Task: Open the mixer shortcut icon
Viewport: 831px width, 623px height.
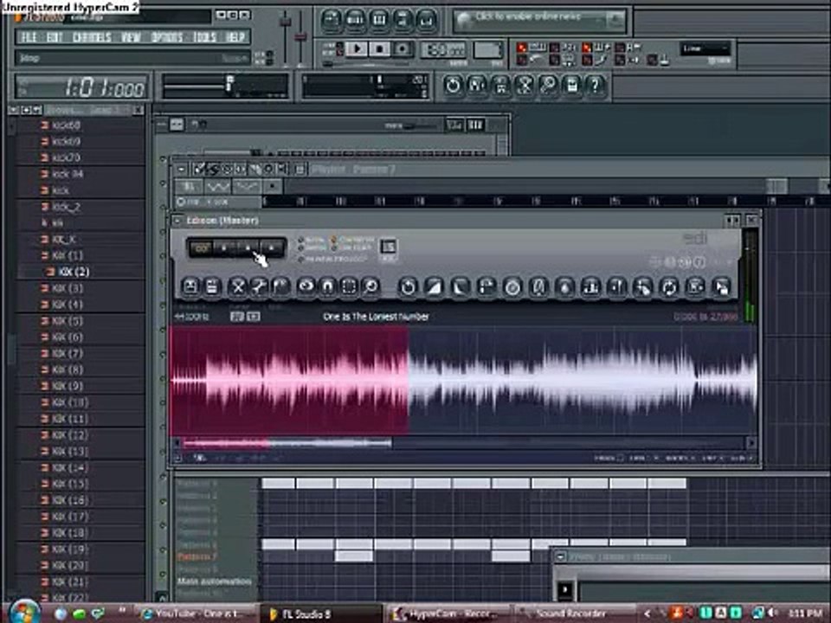Action: point(426,20)
